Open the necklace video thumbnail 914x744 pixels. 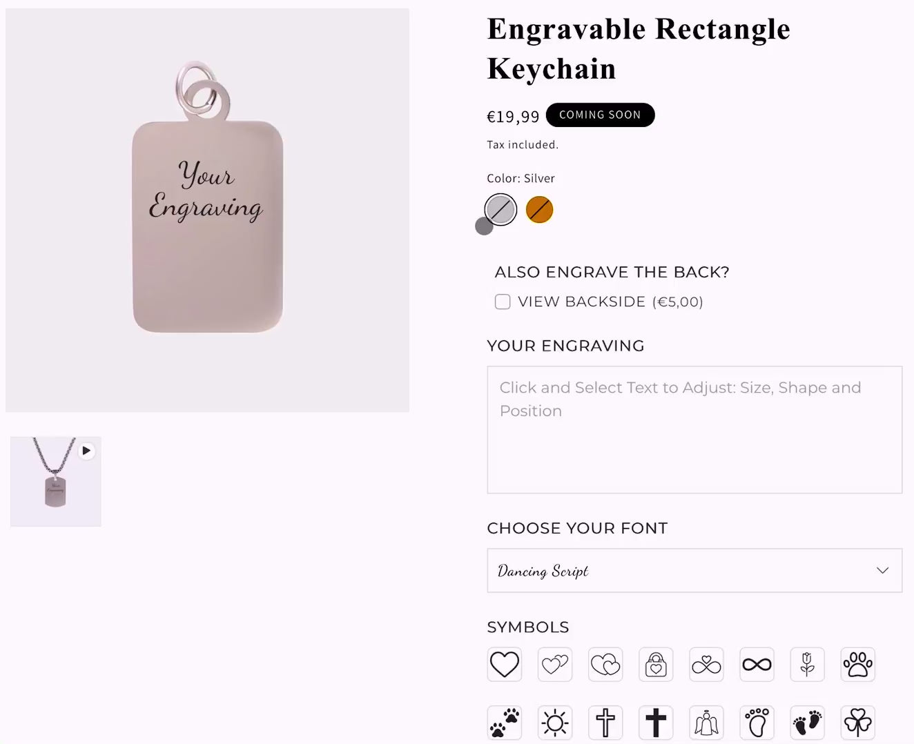coord(55,482)
